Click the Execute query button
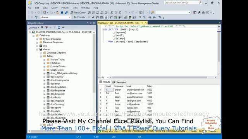This screenshot has height=139, width=248. tap(80, 17)
